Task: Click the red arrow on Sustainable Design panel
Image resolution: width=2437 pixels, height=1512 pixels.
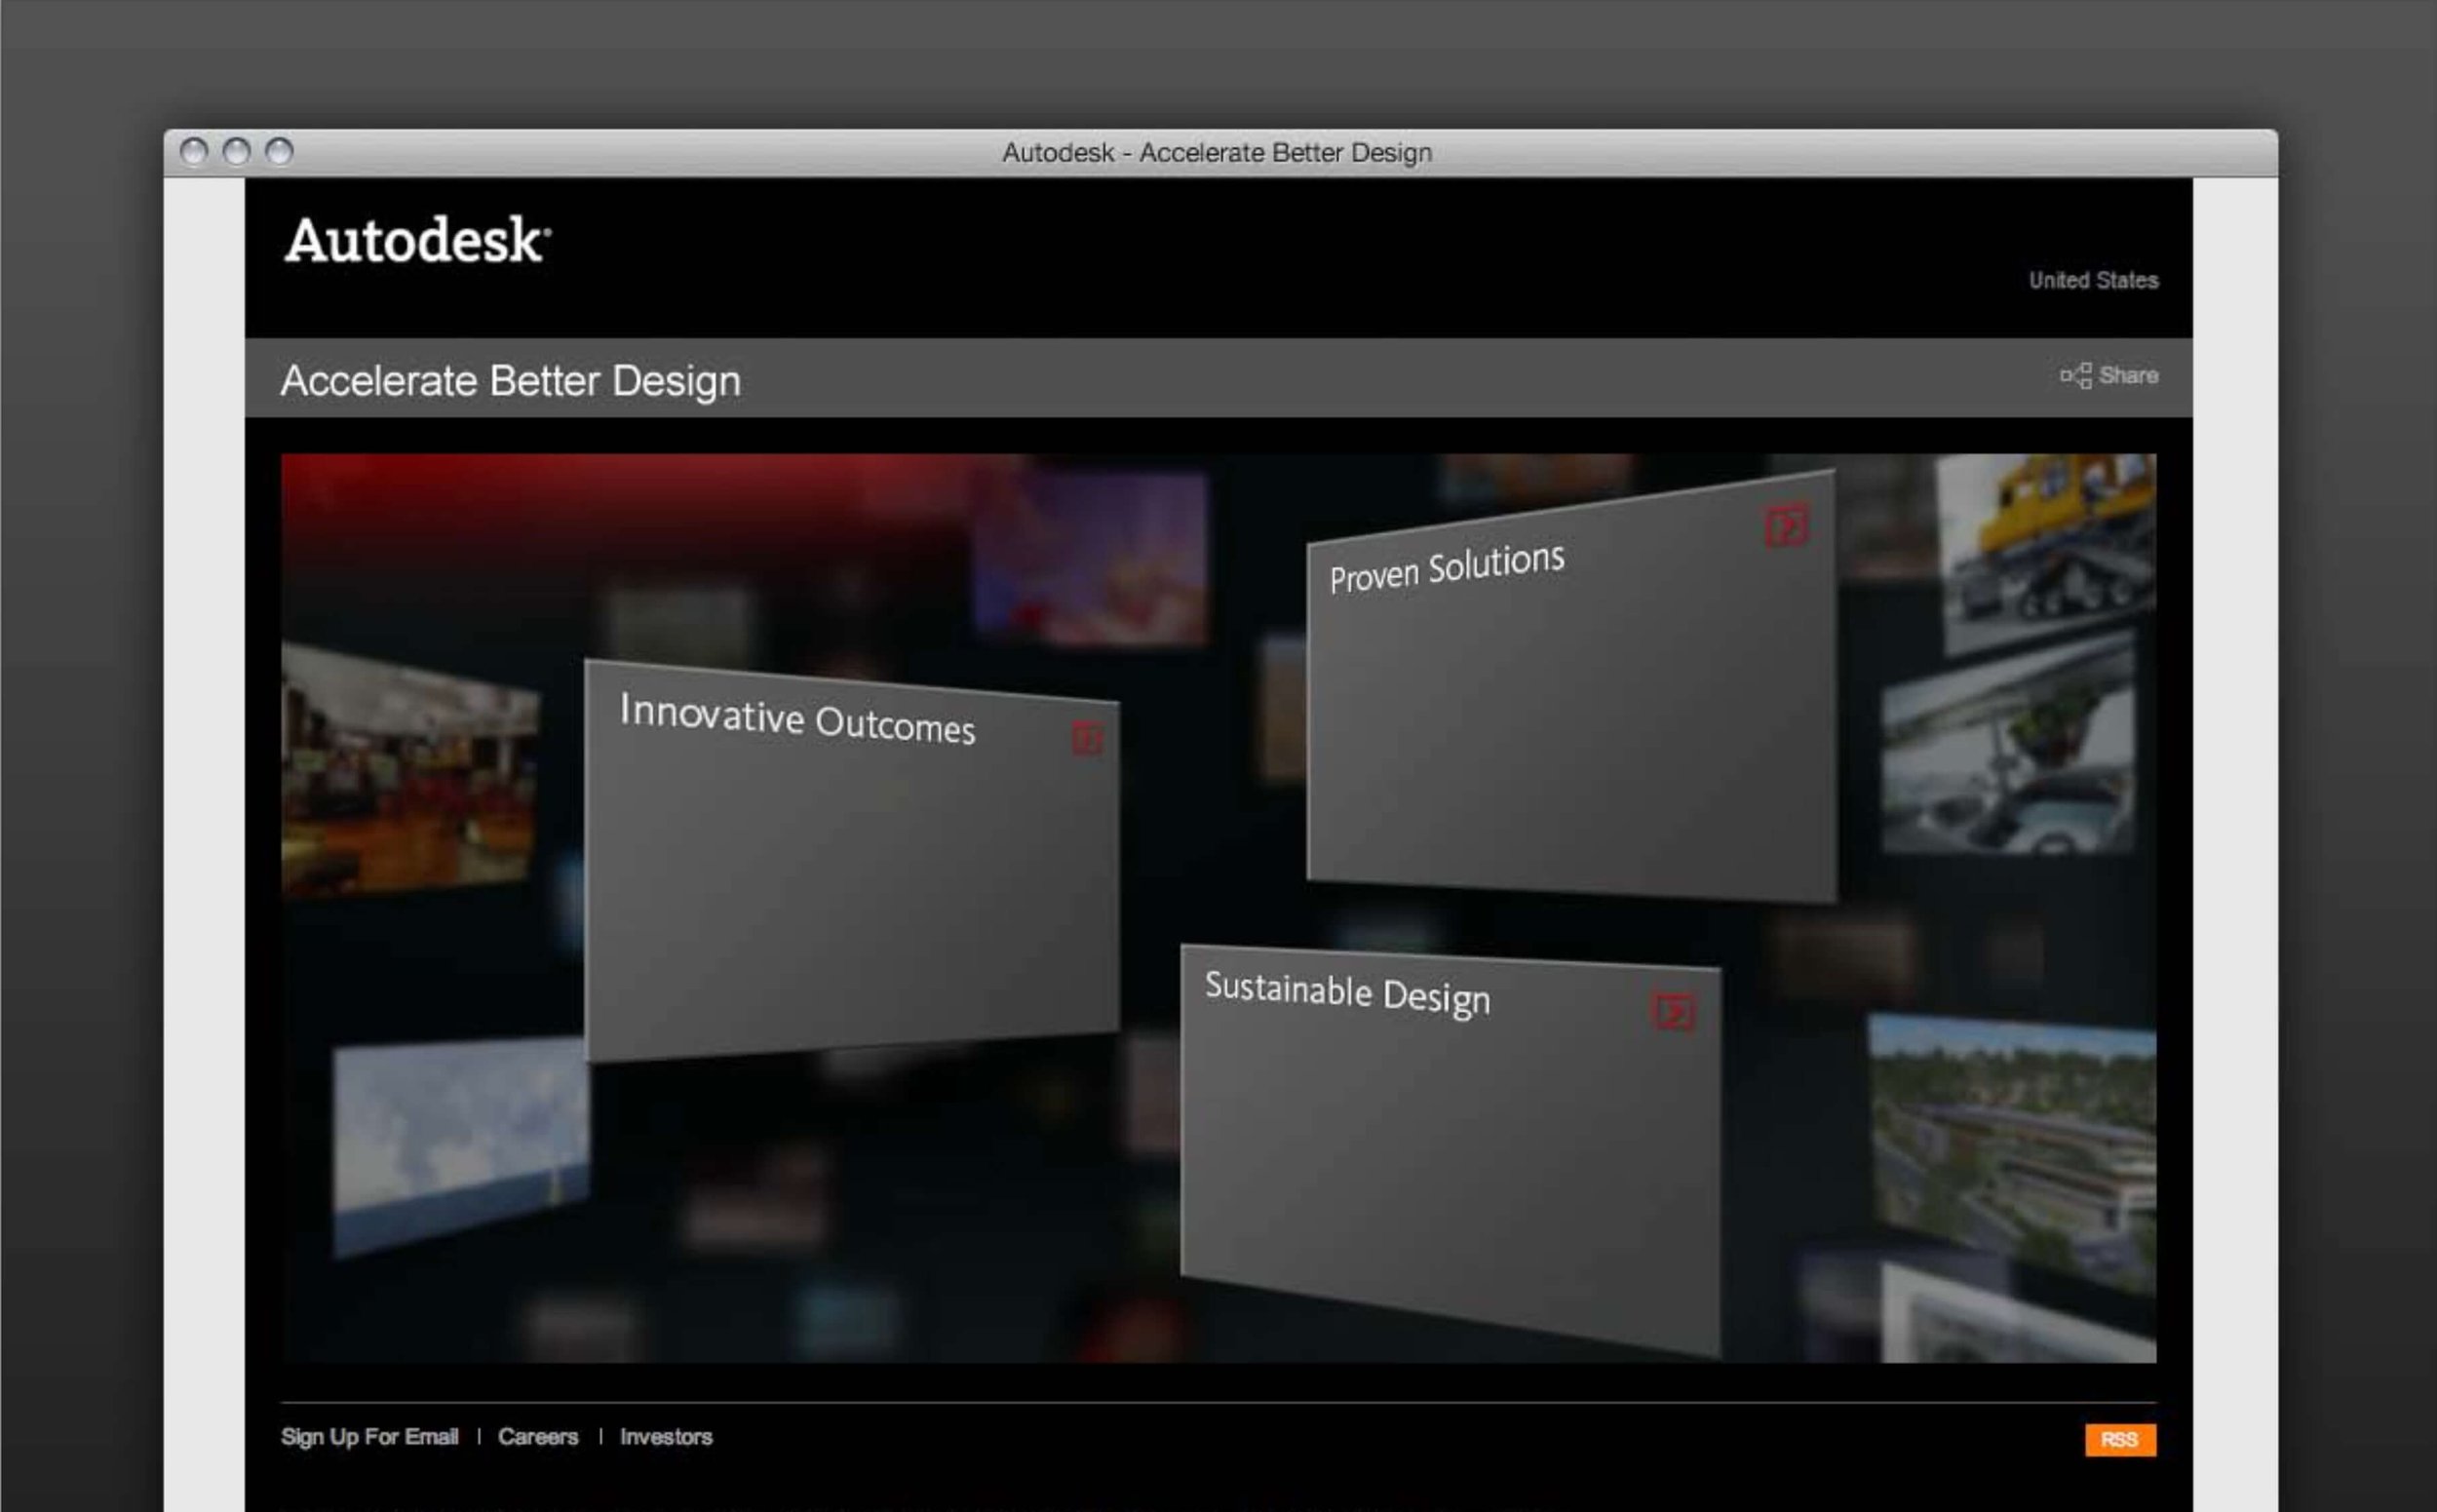Action: 1673,1011
